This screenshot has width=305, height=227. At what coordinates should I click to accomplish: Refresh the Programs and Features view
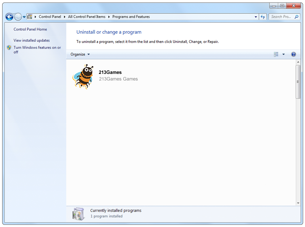coord(263,17)
